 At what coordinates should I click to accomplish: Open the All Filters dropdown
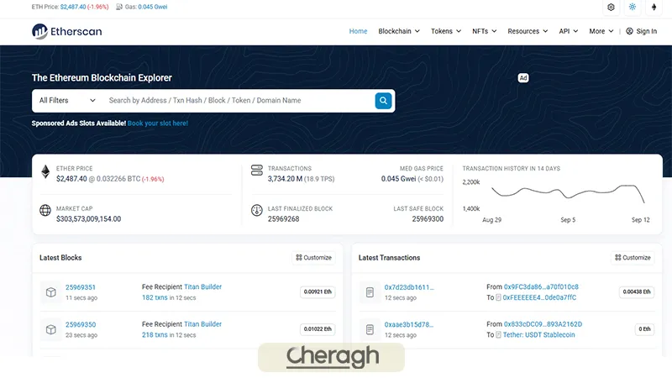tap(67, 100)
